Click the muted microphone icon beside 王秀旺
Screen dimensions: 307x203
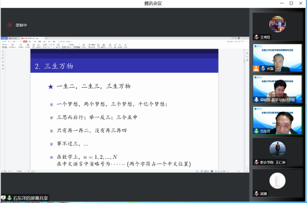pyautogui.click(x=257, y=37)
